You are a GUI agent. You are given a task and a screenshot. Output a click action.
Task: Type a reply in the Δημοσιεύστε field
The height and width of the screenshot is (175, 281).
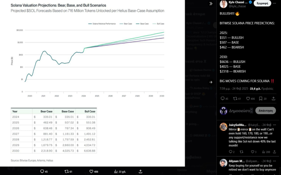pos(239,111)
